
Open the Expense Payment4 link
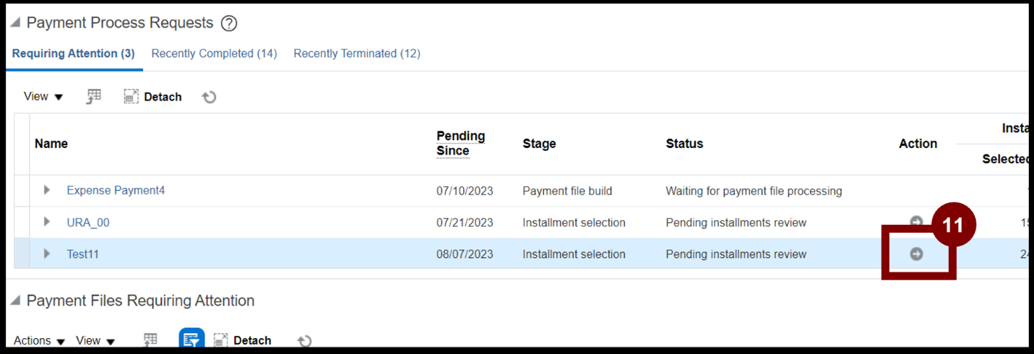(x=116, y=190)
